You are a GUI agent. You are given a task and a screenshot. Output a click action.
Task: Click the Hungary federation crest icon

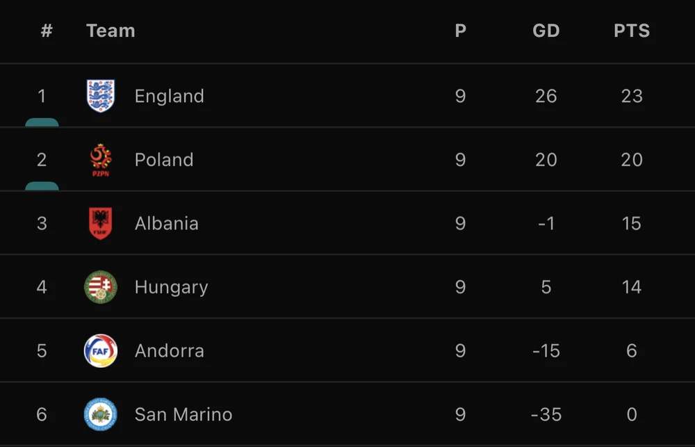click(101, 287)
